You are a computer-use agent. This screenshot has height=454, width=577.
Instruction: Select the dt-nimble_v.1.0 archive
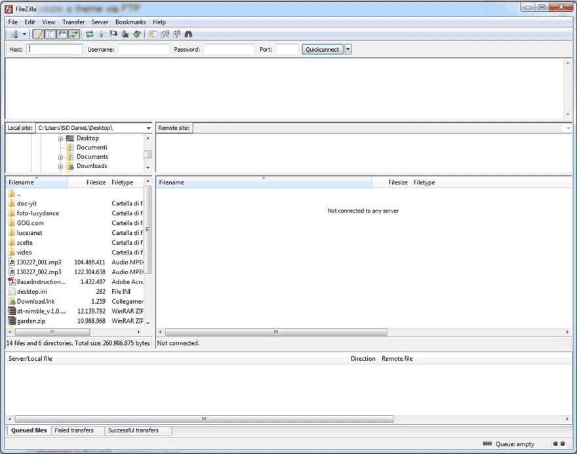[75, 311]
